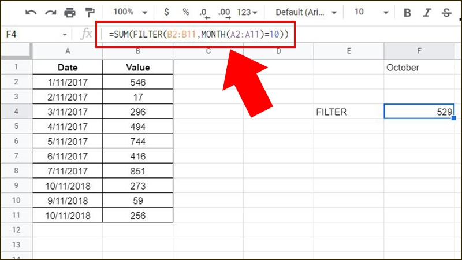Toggle italic formatting
Viewport: 462px width, 260px height.
coord(427,12)
